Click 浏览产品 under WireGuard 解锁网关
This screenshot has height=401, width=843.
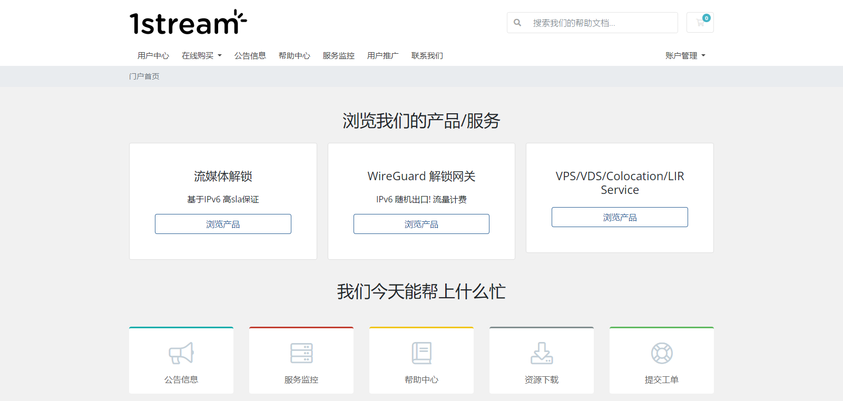coord(421,224)
